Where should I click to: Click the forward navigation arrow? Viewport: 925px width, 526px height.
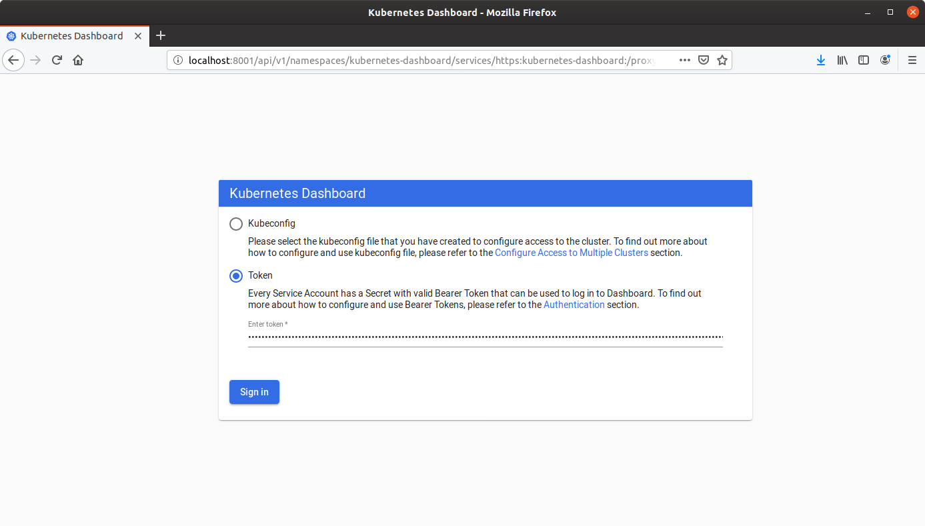[x=36, y=60]
